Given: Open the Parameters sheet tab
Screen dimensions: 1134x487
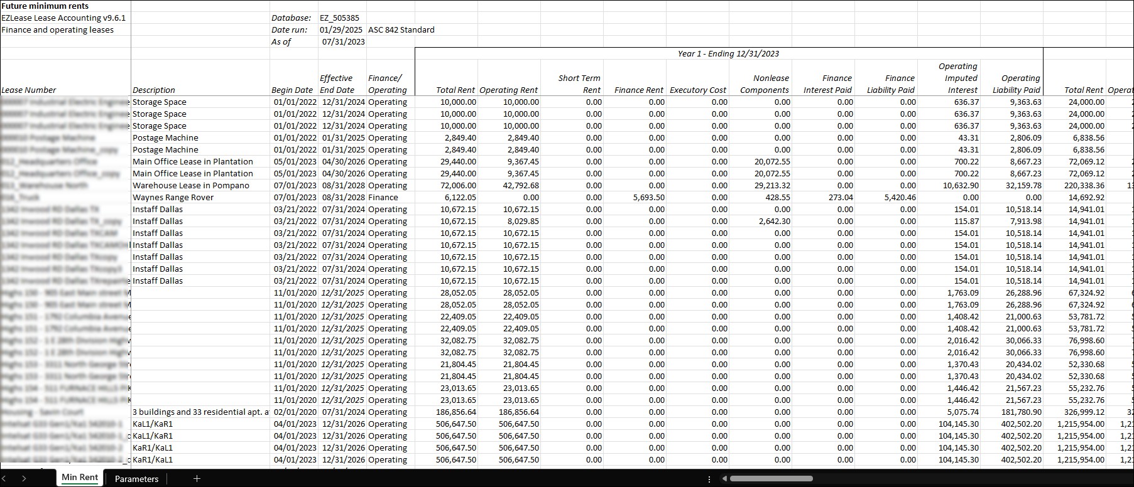Looking at the screenshot, I should tap(136, 479).
